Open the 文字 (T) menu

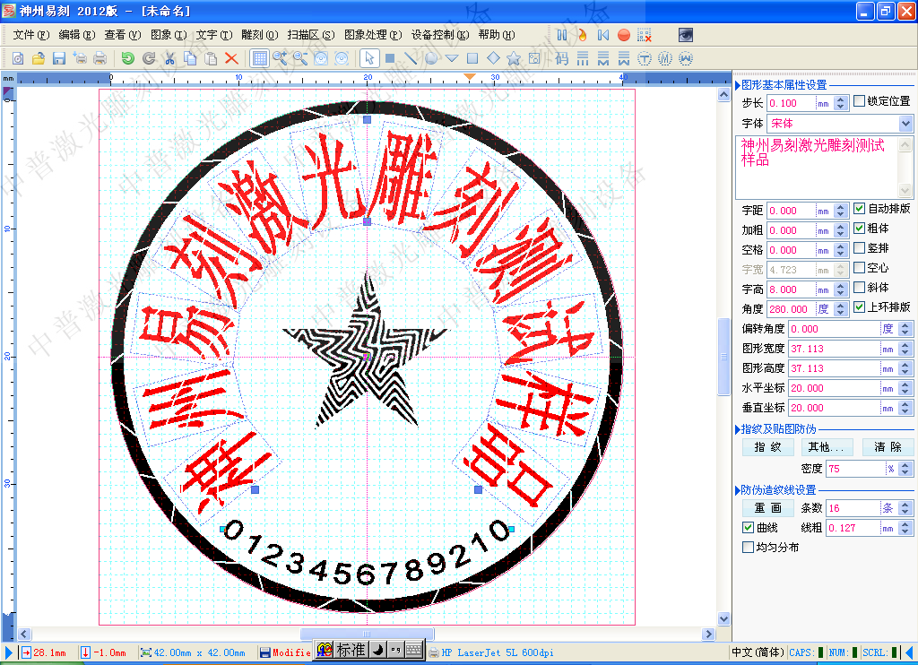click(213, 35)
